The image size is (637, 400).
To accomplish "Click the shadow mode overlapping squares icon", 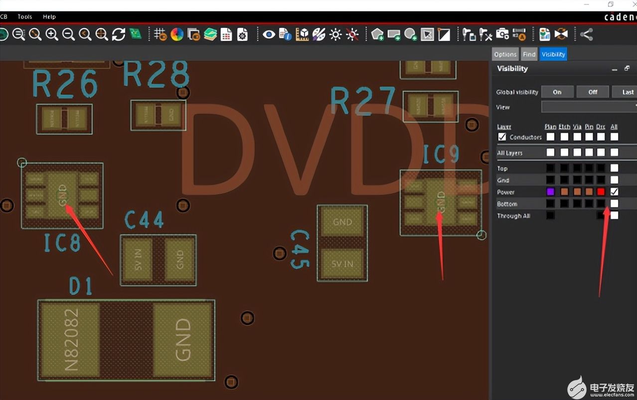I will [193, 34].
